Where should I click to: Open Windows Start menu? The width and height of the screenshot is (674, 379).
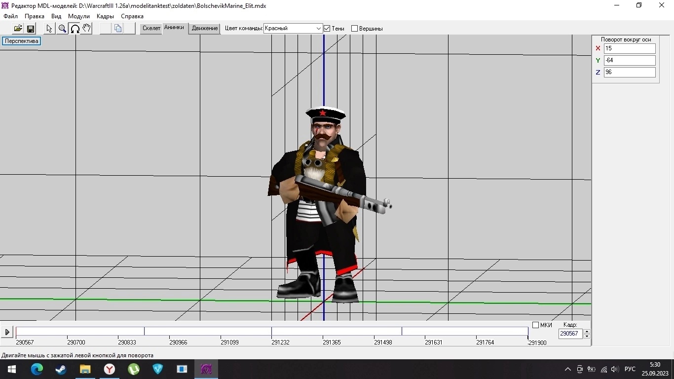point(12,369)
